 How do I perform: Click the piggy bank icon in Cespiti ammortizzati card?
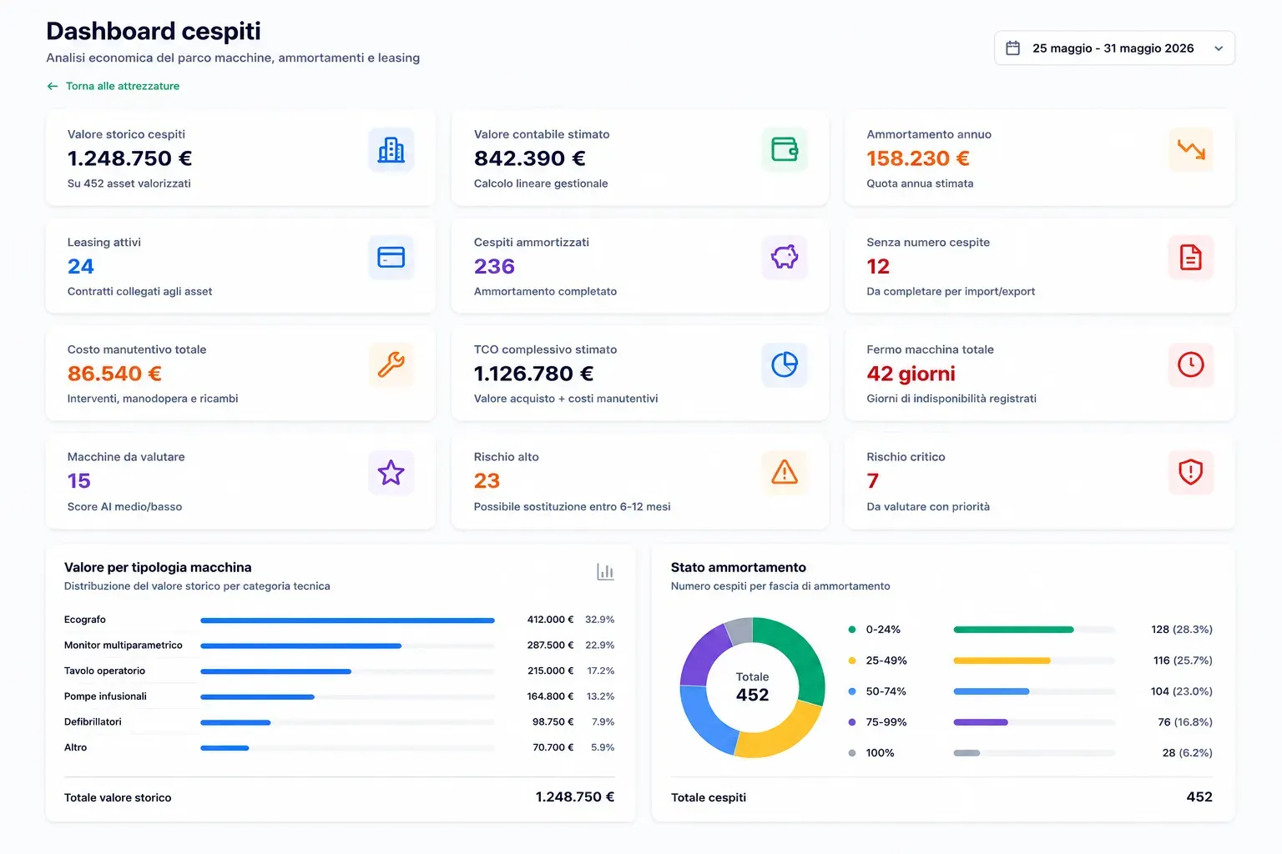pyautogui.click(x=785, y=257)
